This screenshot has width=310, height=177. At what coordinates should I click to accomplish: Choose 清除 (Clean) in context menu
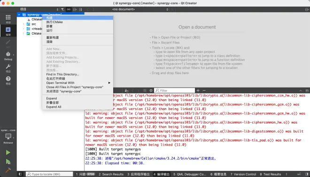(77, 42)
